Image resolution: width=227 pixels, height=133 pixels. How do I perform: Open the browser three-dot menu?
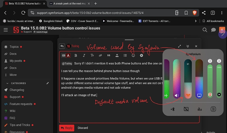(x=222, y=13)
